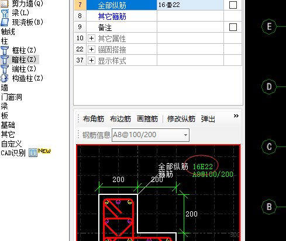Open the 板 category
The image size is (286, 241).
pyautogui.click(x=4, y=116)
